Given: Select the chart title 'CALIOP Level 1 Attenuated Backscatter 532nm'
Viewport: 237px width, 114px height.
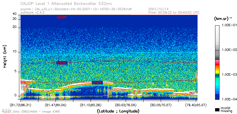Looking at the screenshot, I should click(66, 3).
